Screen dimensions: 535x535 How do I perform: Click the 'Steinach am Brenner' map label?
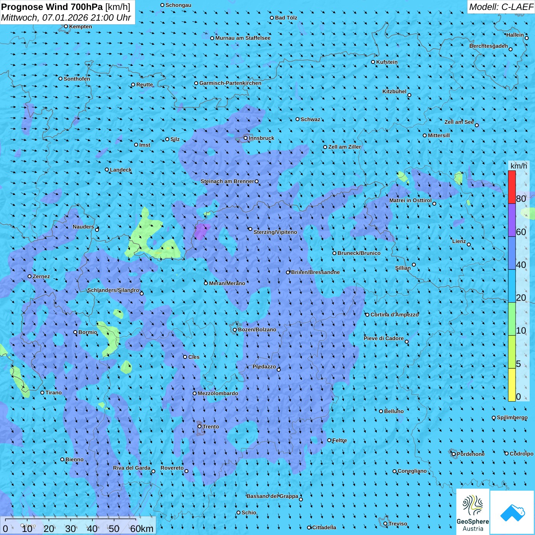point(227,181)
